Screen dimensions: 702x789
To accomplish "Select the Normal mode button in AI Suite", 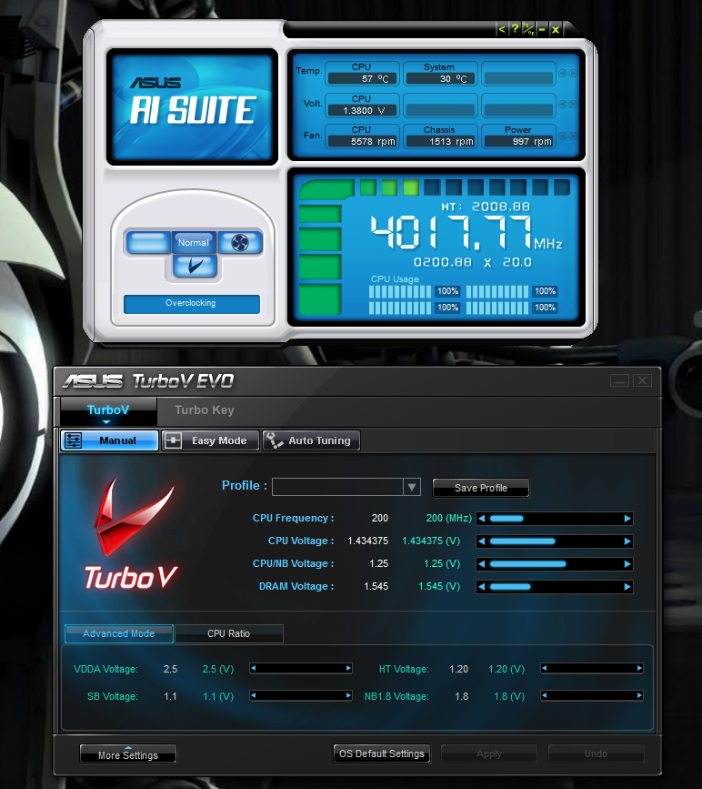I will (x=194, y=243).
